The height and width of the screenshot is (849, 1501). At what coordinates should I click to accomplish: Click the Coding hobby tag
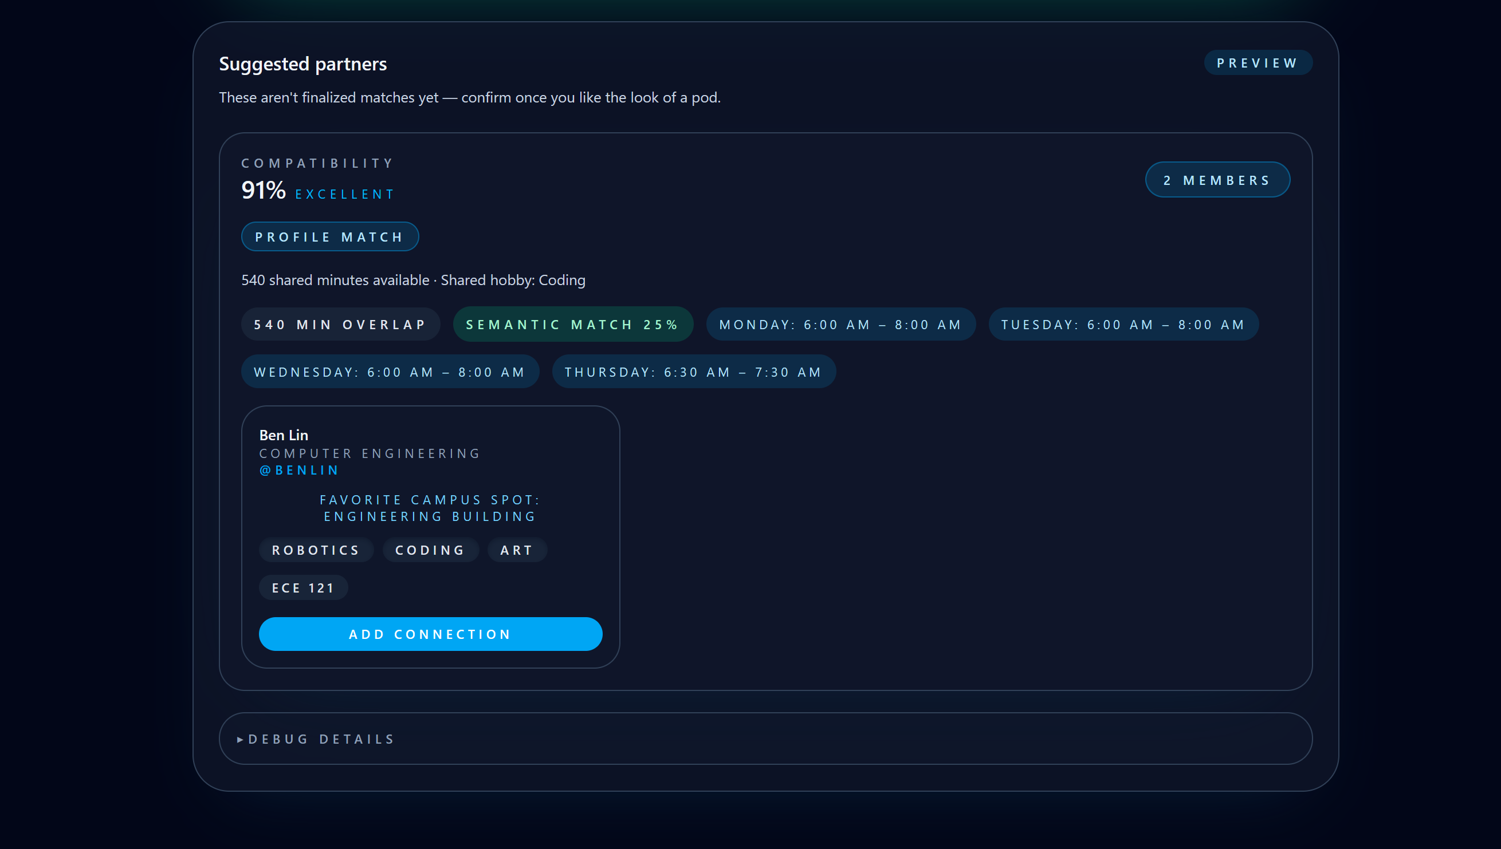tap(430, 550)
